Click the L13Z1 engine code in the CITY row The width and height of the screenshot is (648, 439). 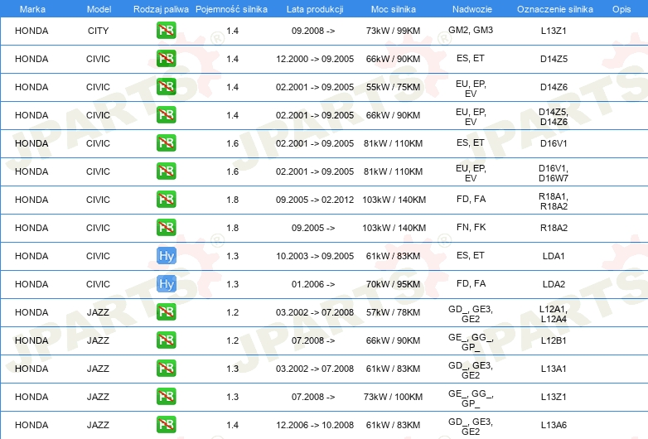coord(554,31)
